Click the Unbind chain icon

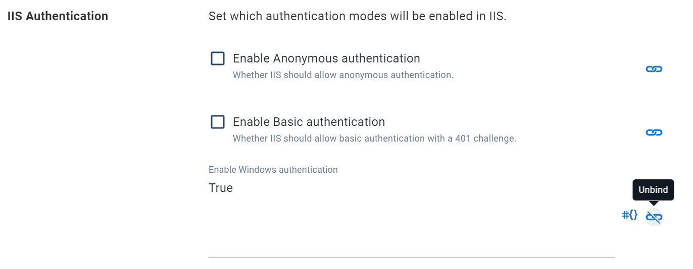(654, 217)
